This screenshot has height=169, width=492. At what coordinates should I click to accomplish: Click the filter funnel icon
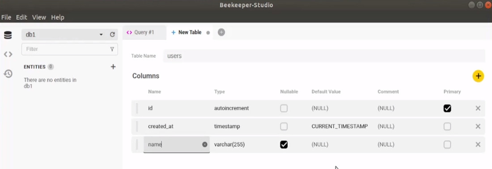(x=112, y=49)
